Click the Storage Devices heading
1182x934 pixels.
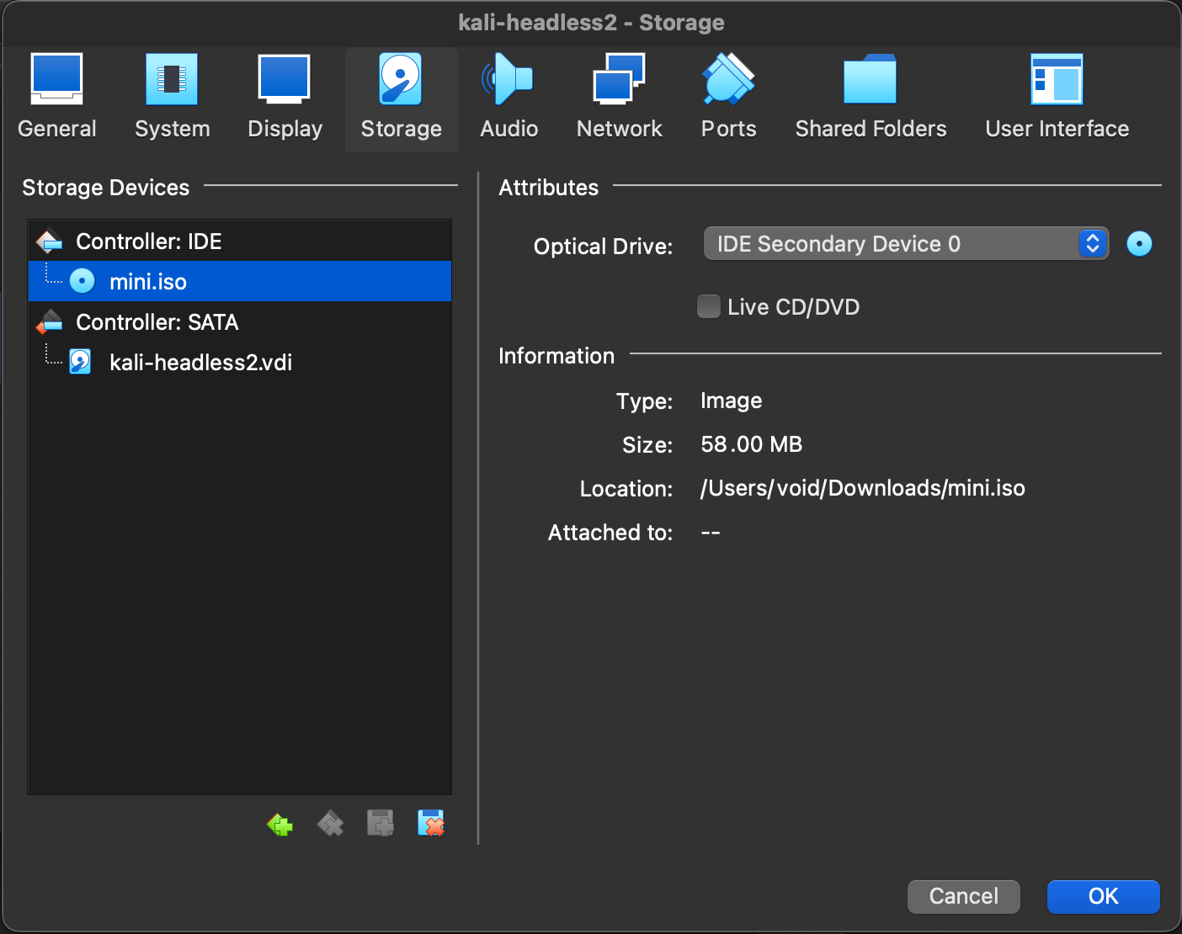click(x=106, y=188)
